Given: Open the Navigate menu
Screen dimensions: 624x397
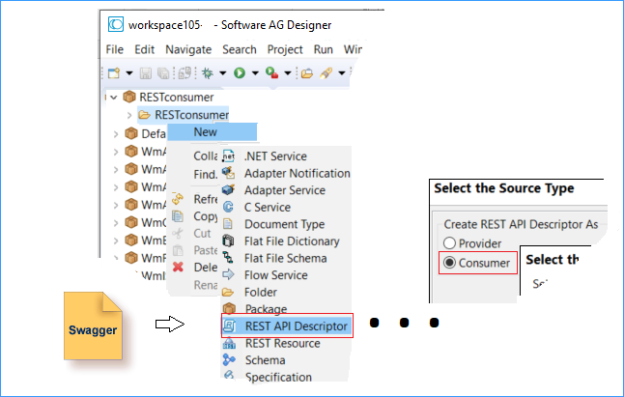Looking at the screenshot, I should click(188, 49).
